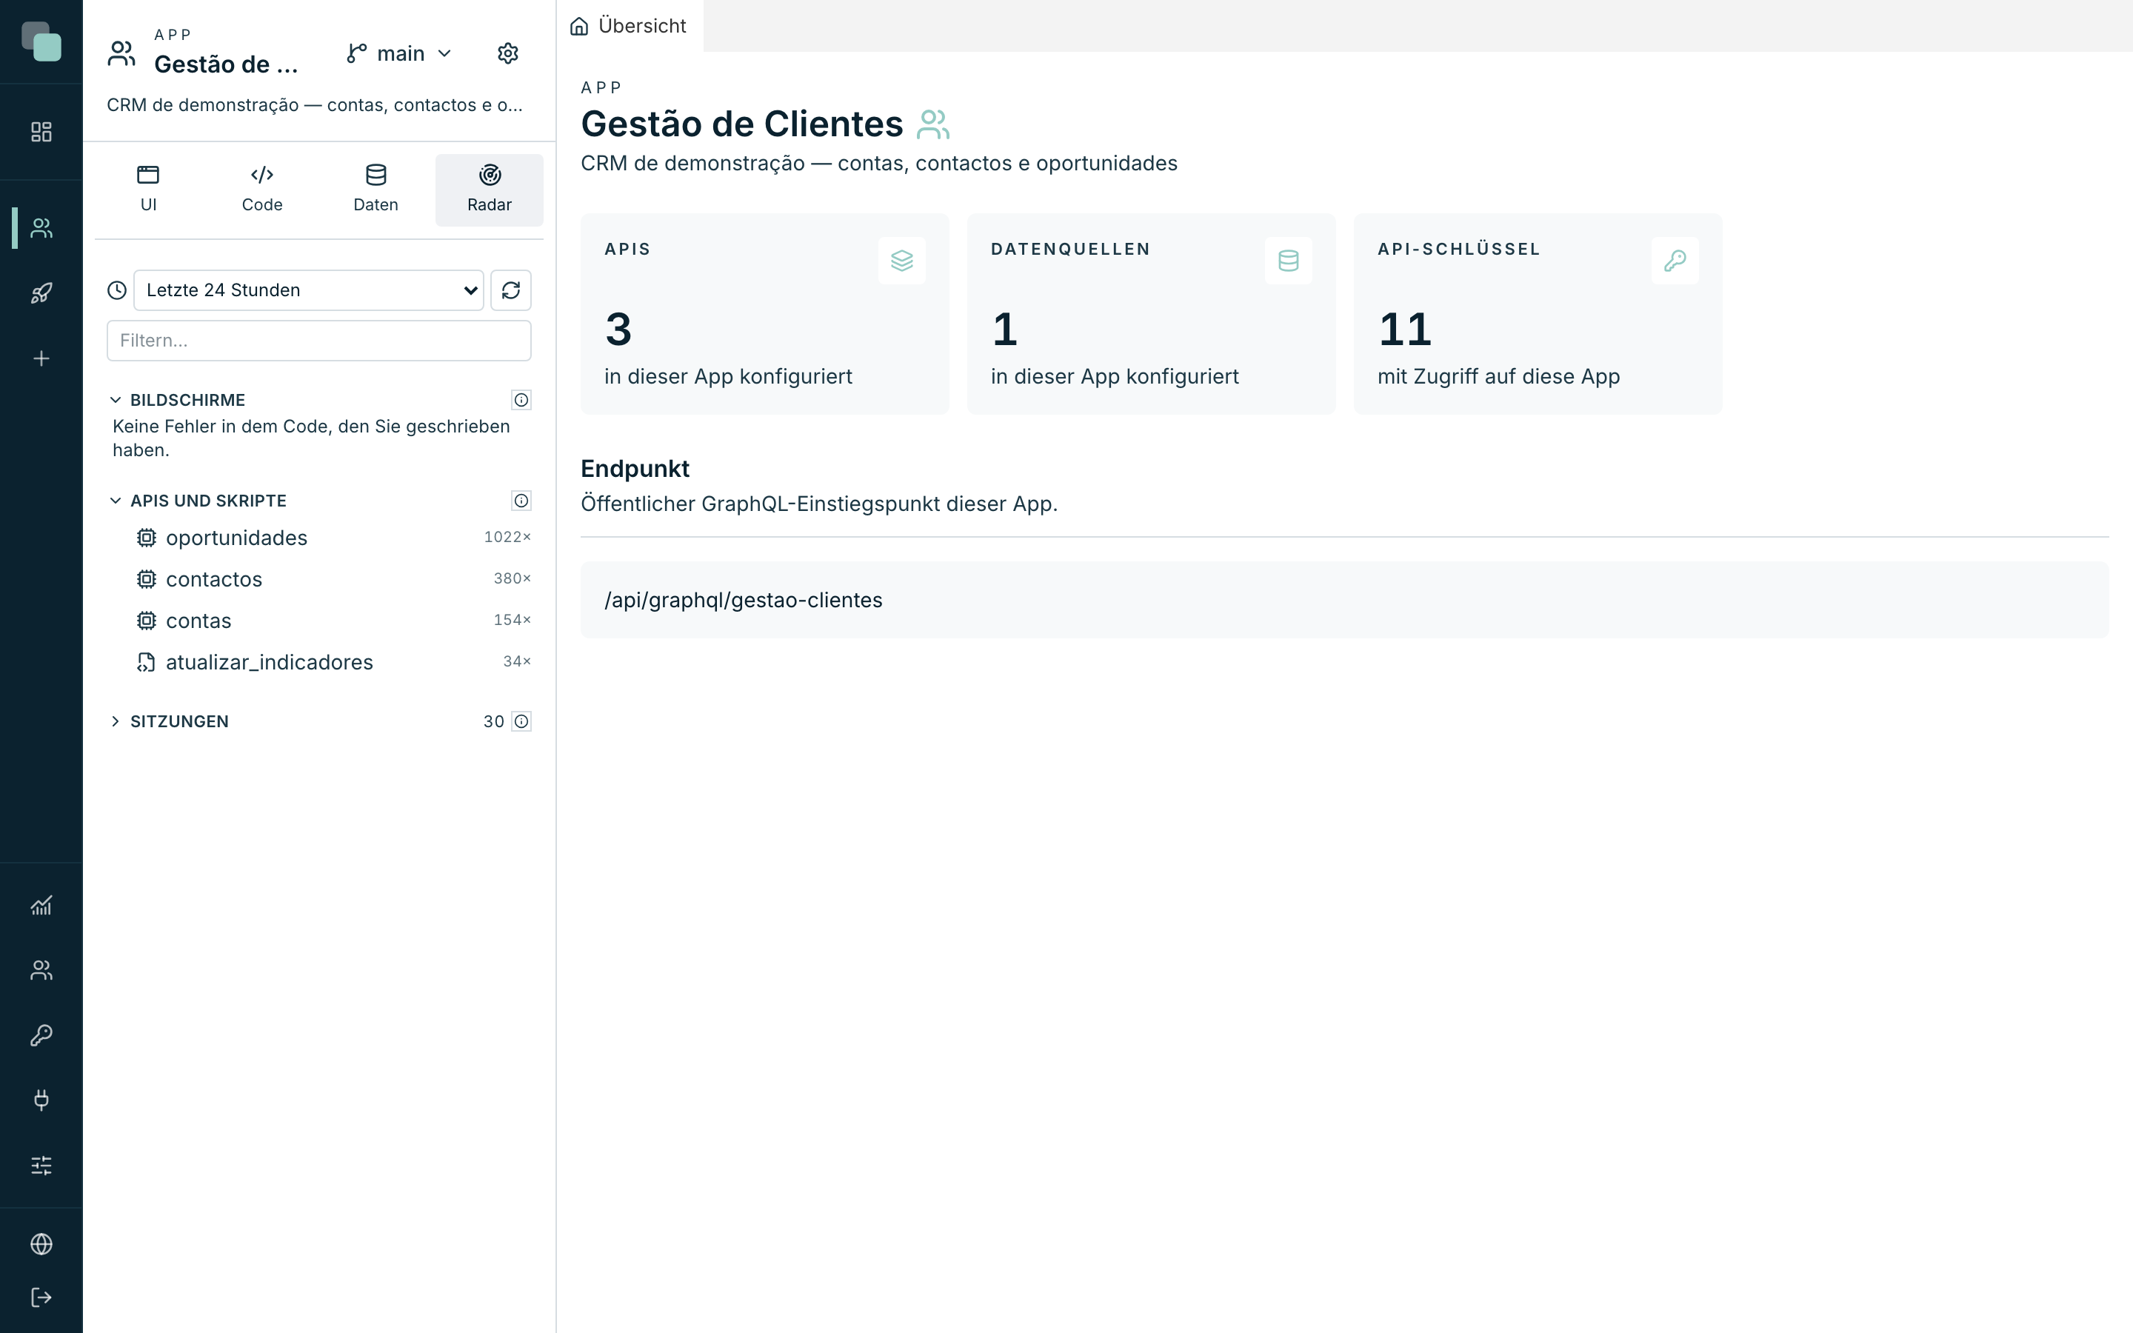Viewport: 2133px width, 1333px height.
Task: Click the DATENQUELLEN summary card
Action: click(1151, 314)
